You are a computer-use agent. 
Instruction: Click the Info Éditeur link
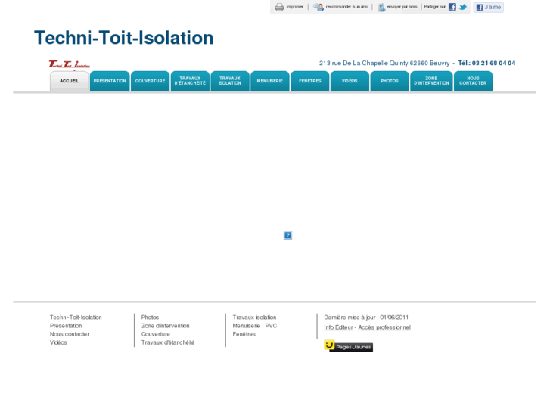pos(338,327)
